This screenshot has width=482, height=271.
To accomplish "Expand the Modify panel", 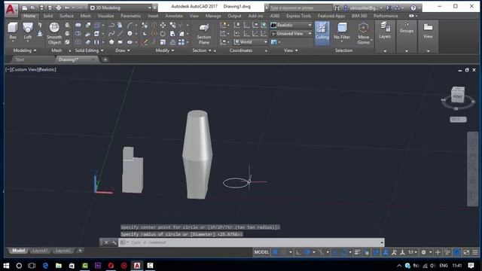I will click(165, 50).
